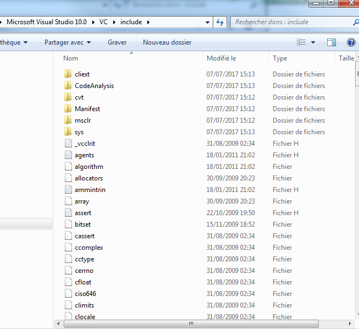Click the cassert file icon
The height and width of the screenshot is (329, 359).
pos(68,236)
